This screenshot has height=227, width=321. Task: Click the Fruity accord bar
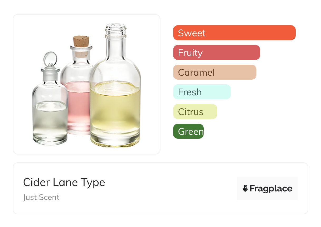pyautogui.click(x=216, y=53)
